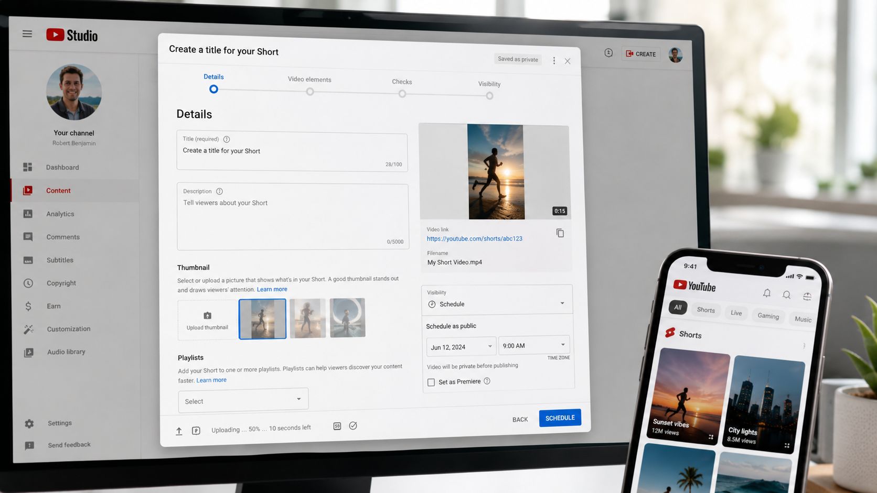Click into the Title text field

(x=292, y=151)
